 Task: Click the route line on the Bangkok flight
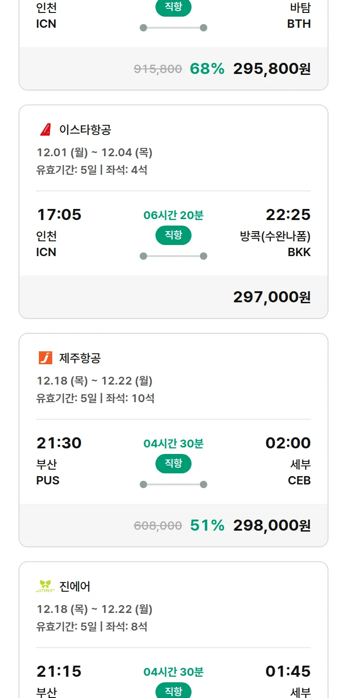(173, 256)
